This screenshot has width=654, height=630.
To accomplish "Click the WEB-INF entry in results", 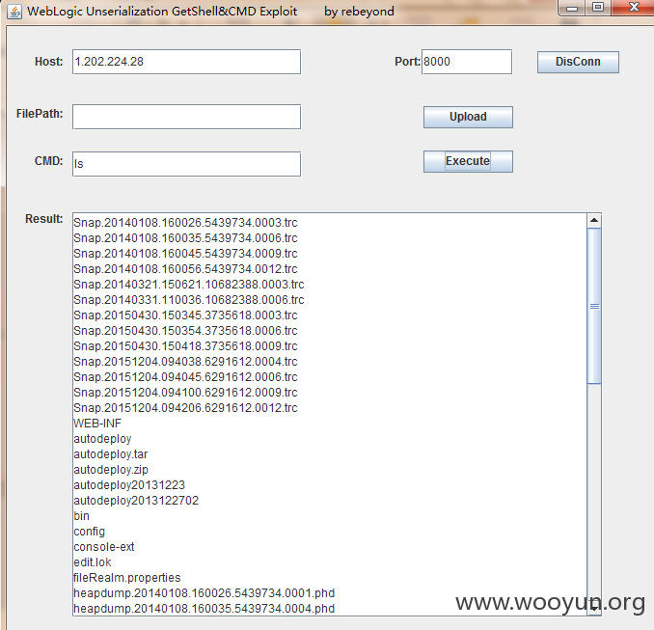I will [97, 424].
